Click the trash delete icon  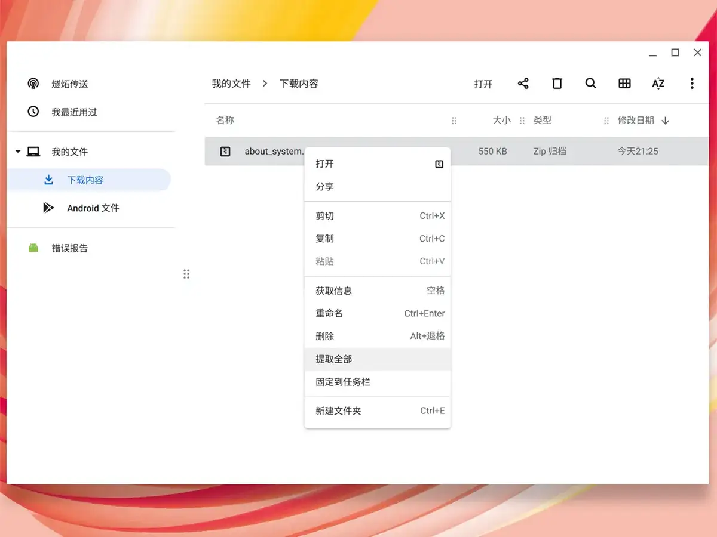click(x=557, y=84)
